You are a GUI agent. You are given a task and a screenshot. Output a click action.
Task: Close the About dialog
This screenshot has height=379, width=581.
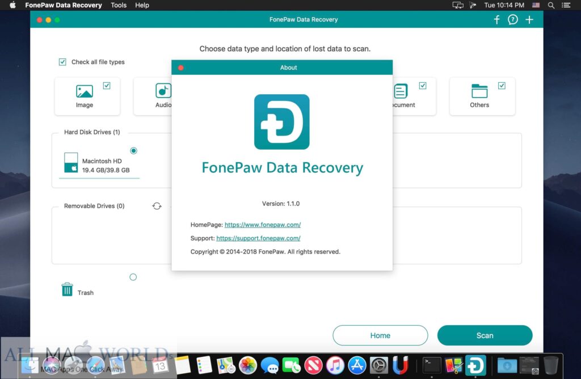[x=181, y=68]
